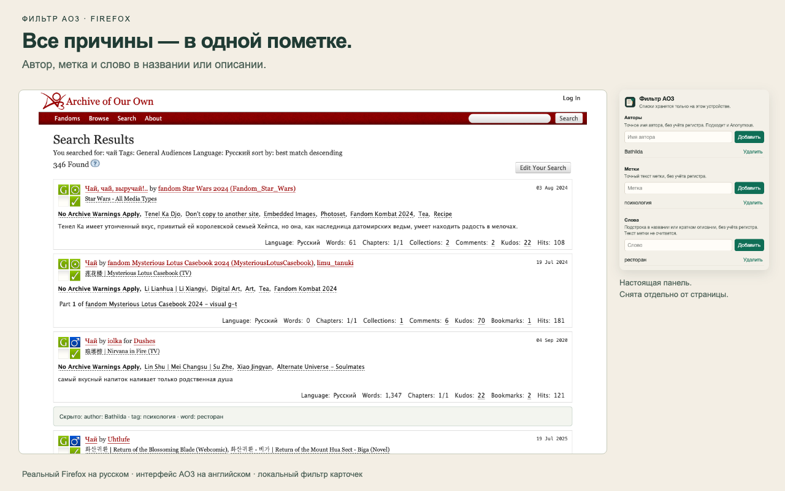Click the Фильтр AO3 extension panel icon

click(x=630, y=101)
